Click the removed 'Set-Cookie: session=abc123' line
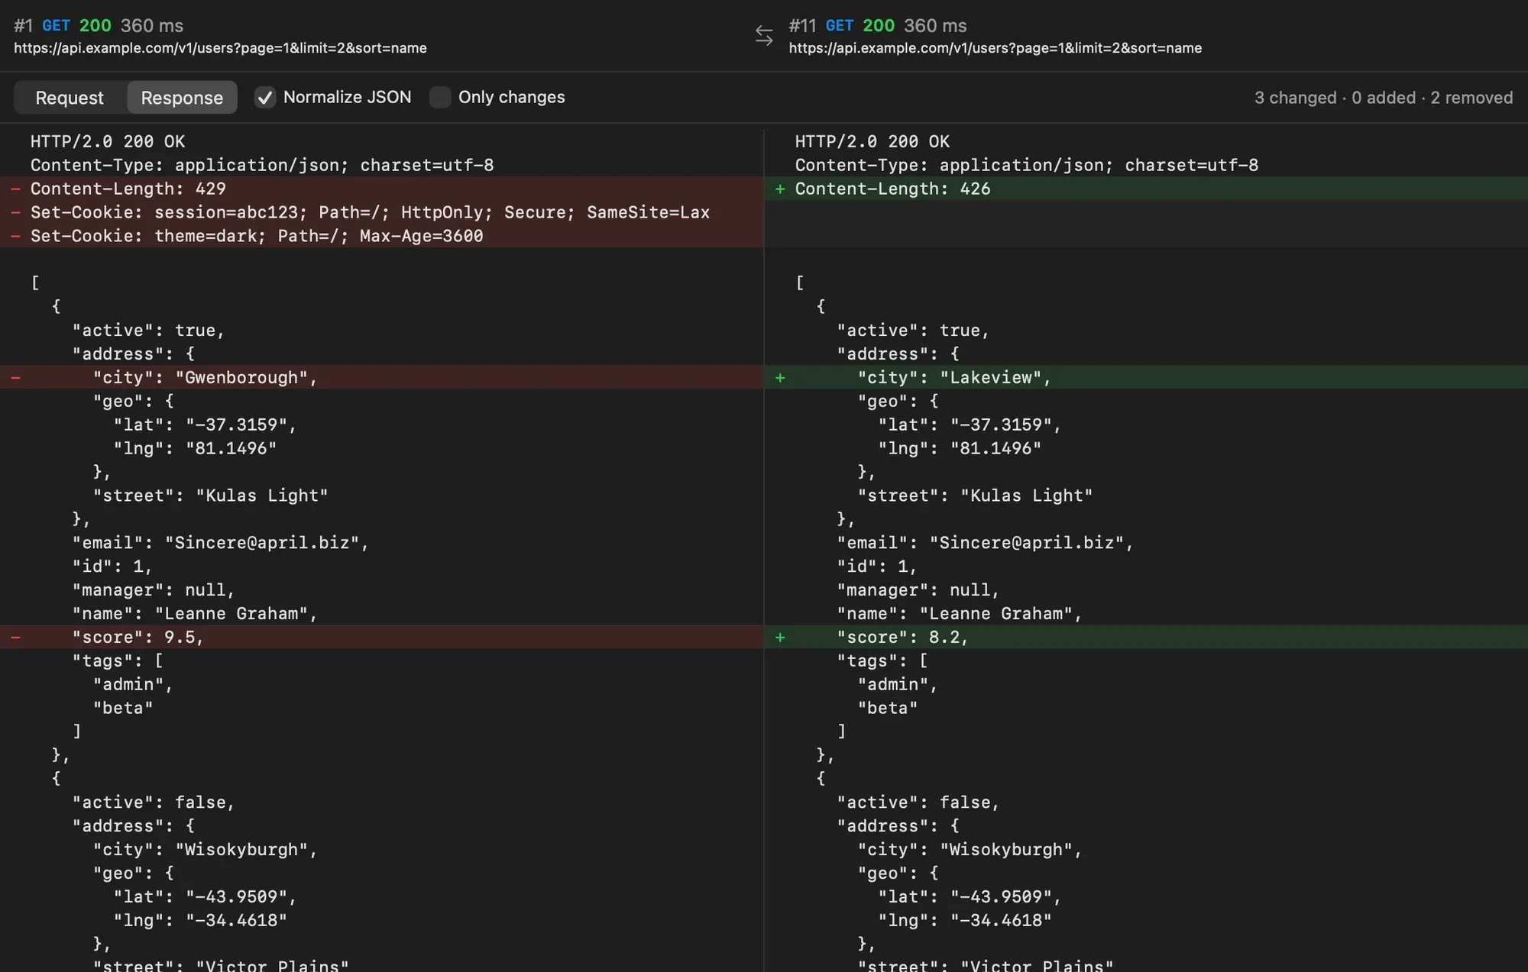This screenshot has height=972, width=1528. (382, 212)
